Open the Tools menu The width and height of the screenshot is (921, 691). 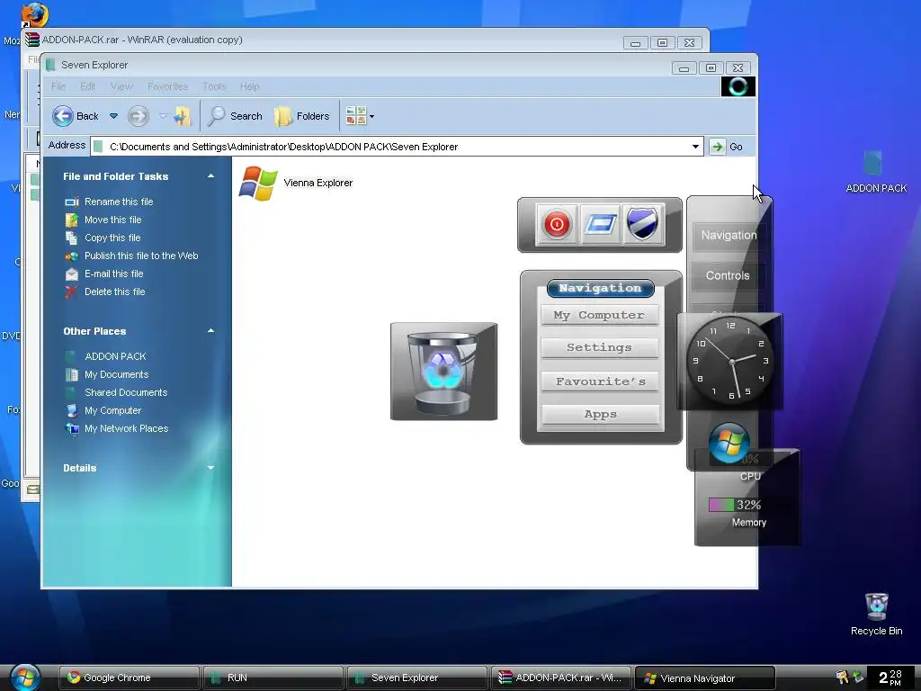point(214,86)
